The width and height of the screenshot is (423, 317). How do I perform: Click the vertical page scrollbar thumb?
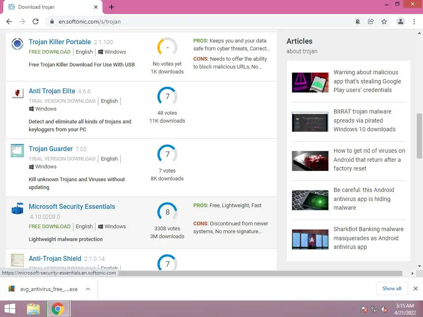tap(419, 136)
